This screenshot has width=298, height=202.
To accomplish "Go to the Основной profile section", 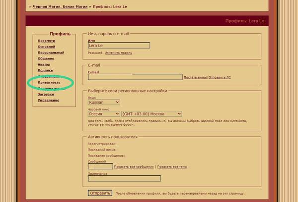I will pos(46,47).
